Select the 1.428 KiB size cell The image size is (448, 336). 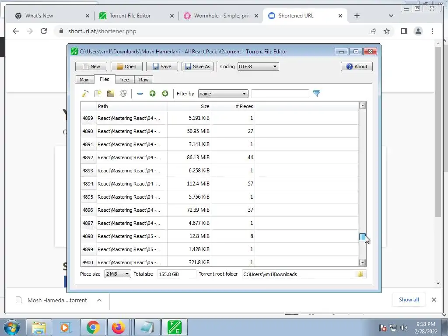(x=189, y=249)
